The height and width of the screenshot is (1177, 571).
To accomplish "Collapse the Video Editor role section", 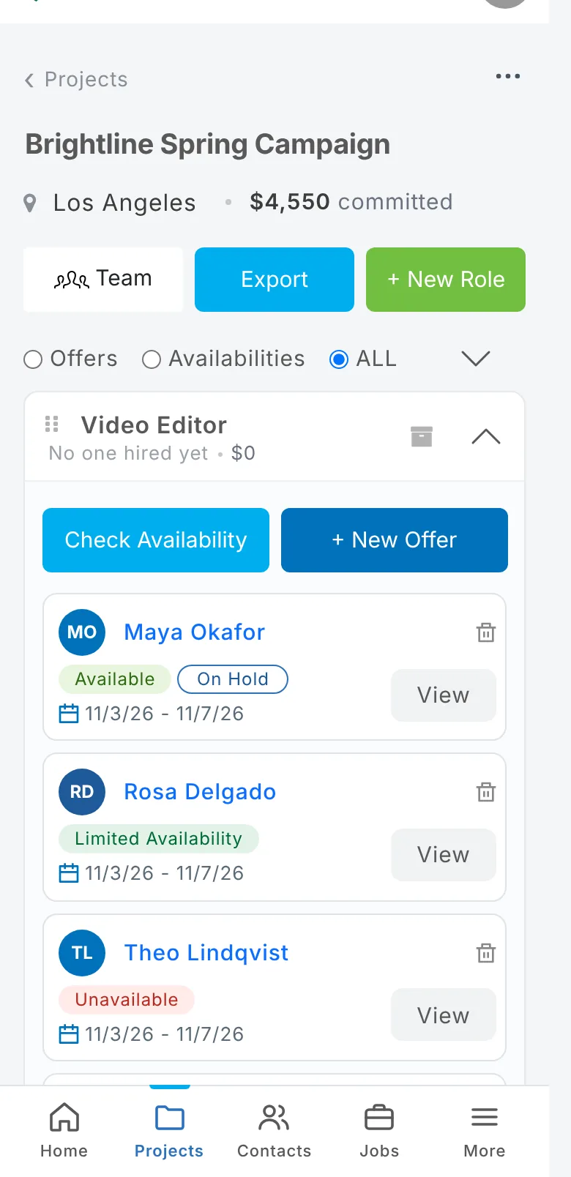I will coord(486,437).
